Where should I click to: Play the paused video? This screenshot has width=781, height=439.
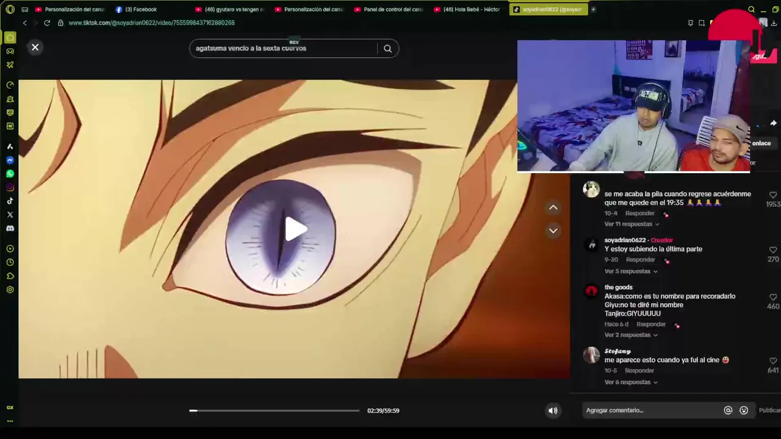point(295,229)
